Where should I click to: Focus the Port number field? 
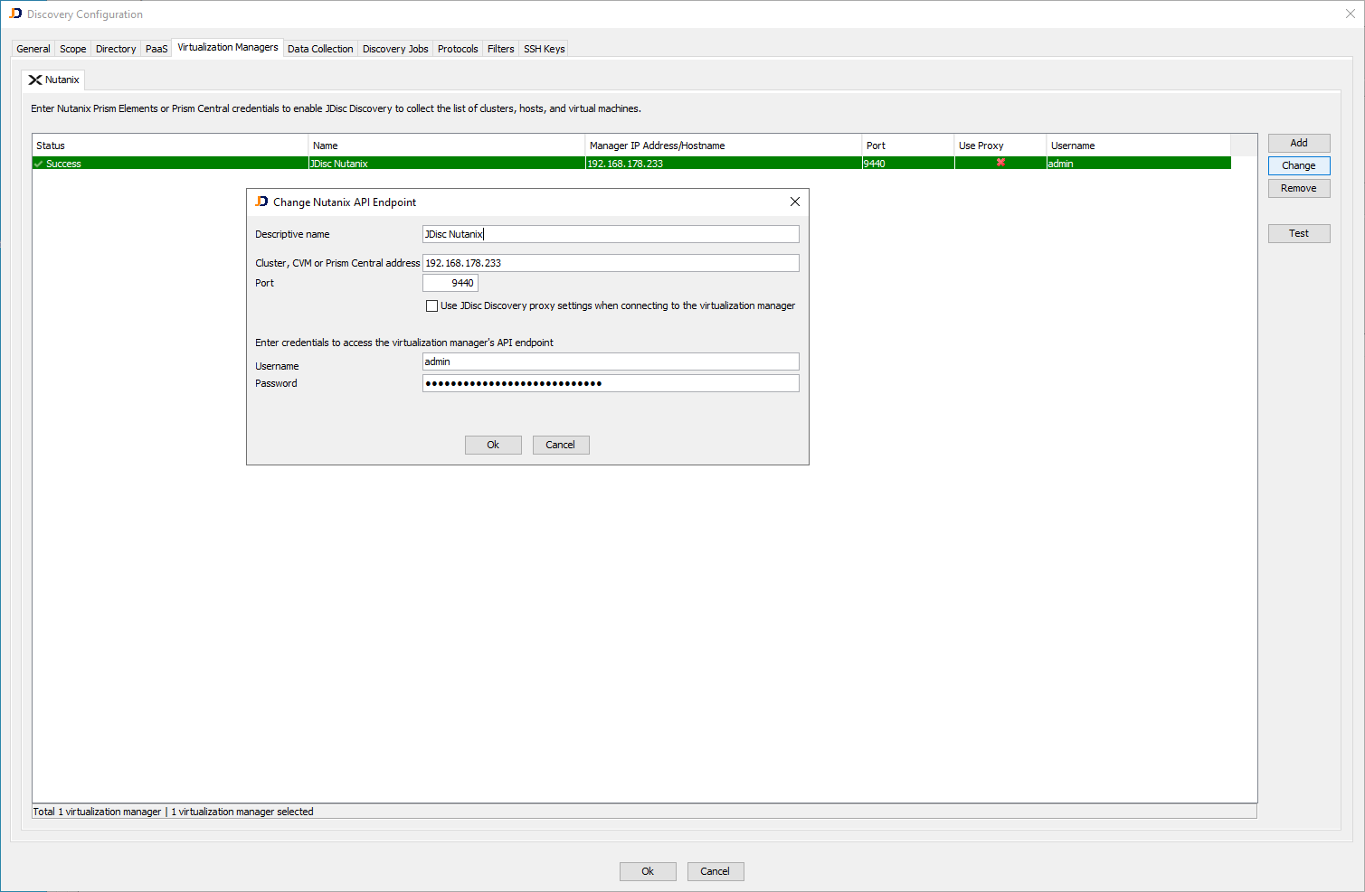(450, 283)
